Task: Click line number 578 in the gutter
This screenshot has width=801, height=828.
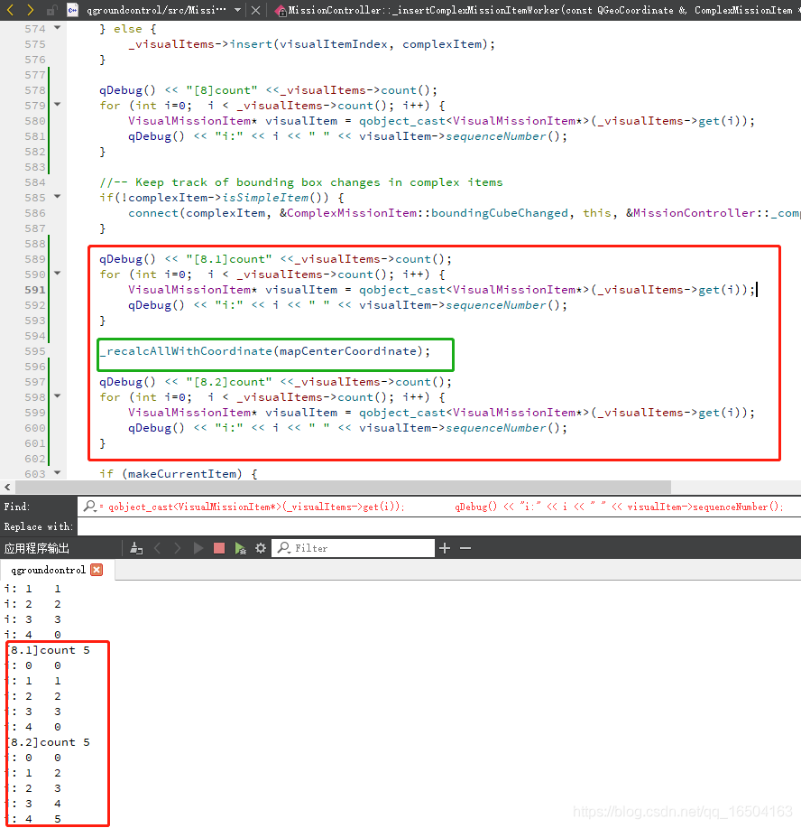Action: (35, 89)
